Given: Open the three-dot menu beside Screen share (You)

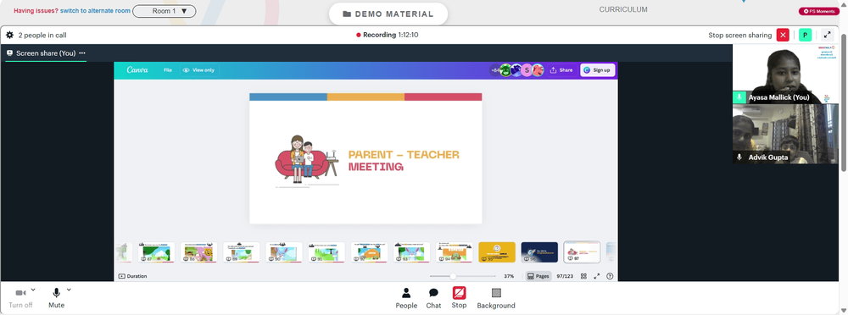Looking at the screenshot, I should (82, 53).
